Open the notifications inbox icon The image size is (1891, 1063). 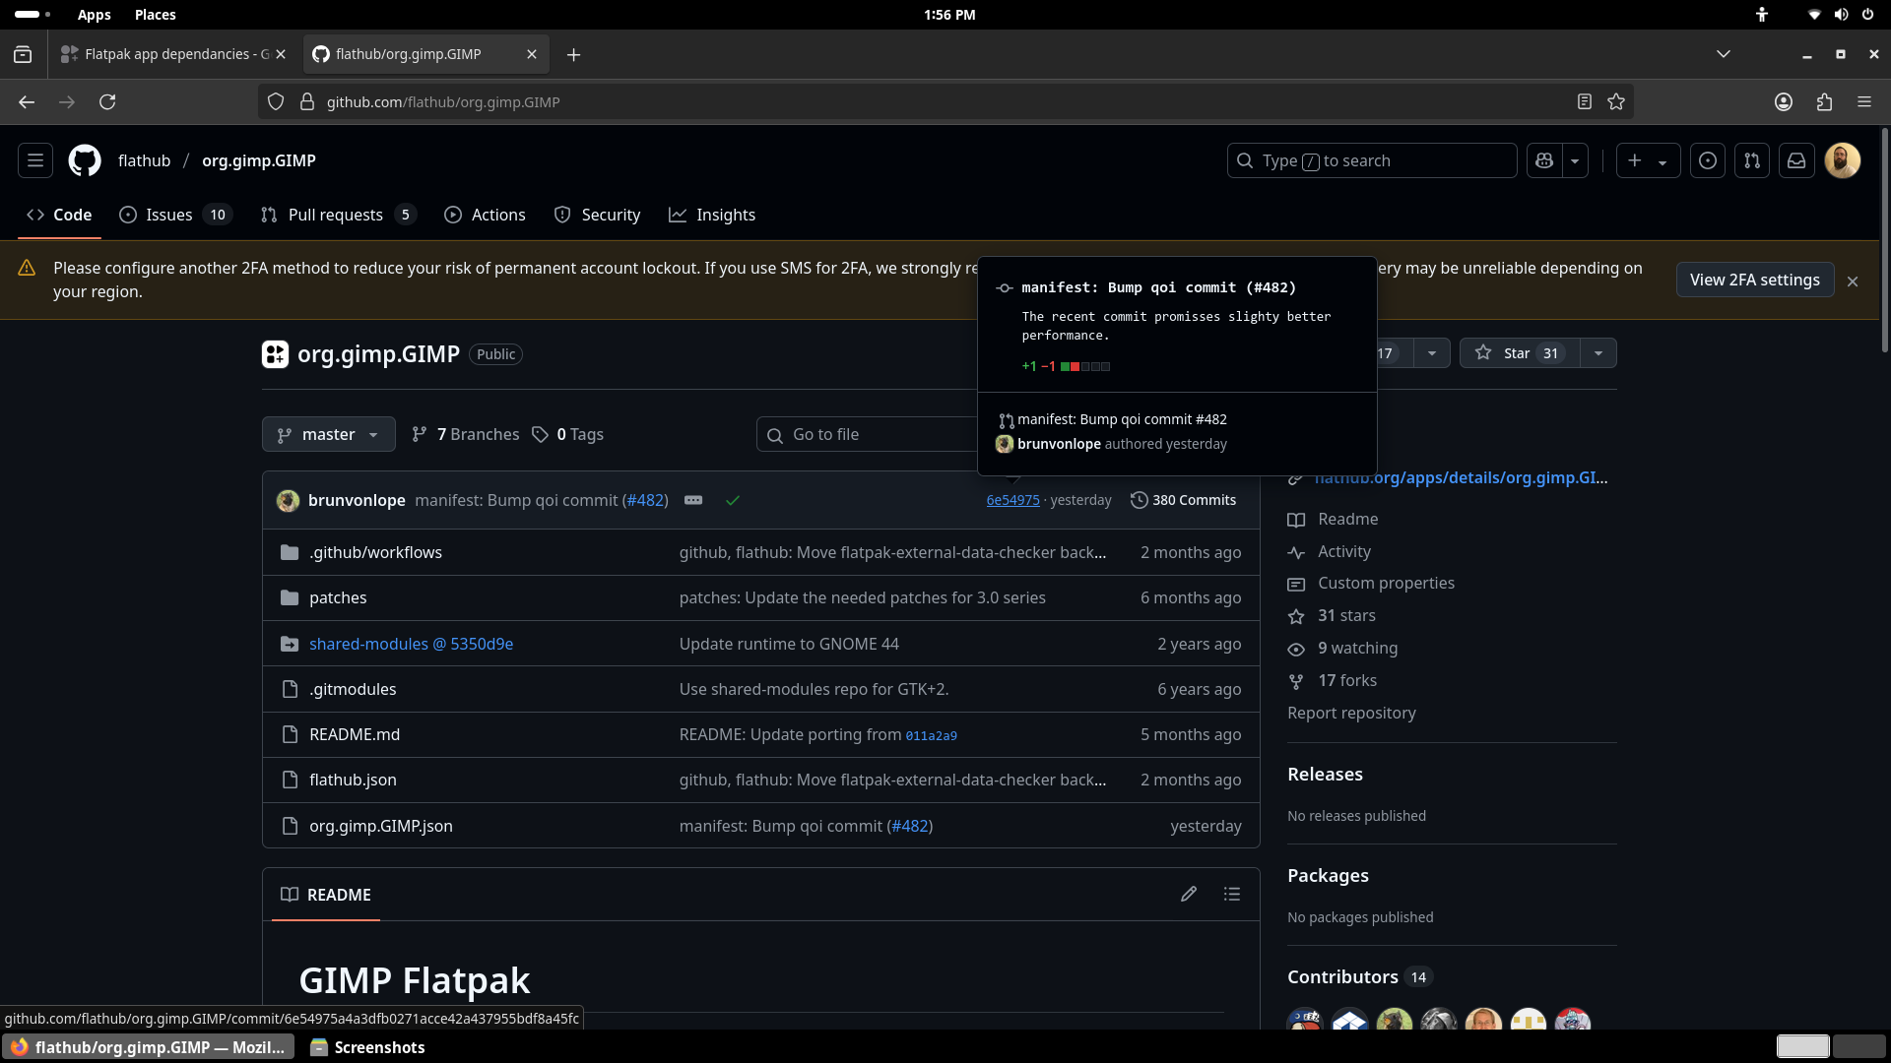pos(1796,160)
